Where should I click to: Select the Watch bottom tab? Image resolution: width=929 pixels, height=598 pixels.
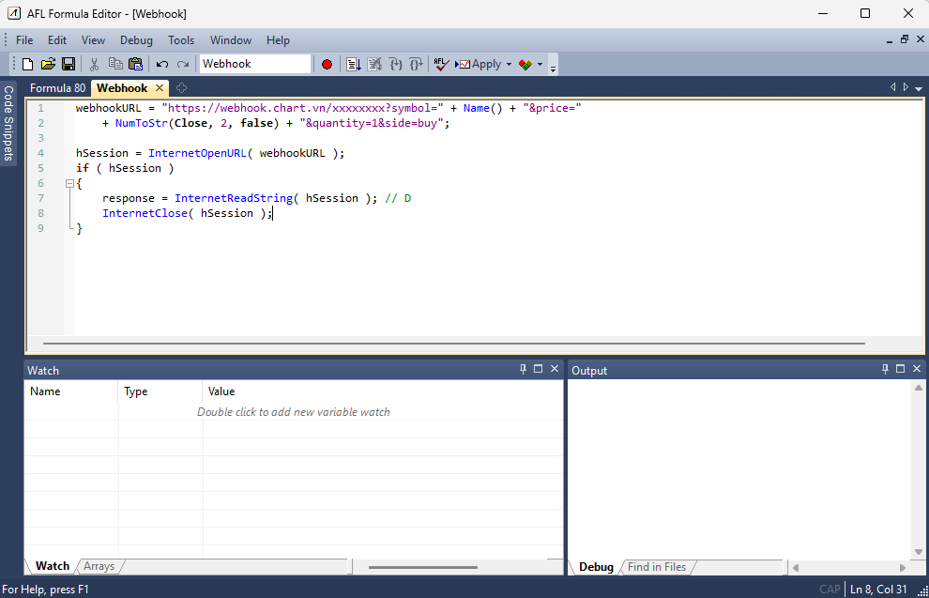[x=53, y=566]
